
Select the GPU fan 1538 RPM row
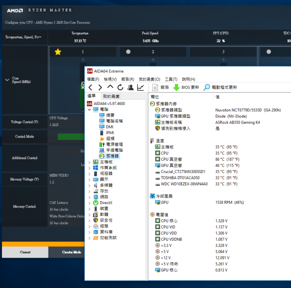tap(199, 202)
